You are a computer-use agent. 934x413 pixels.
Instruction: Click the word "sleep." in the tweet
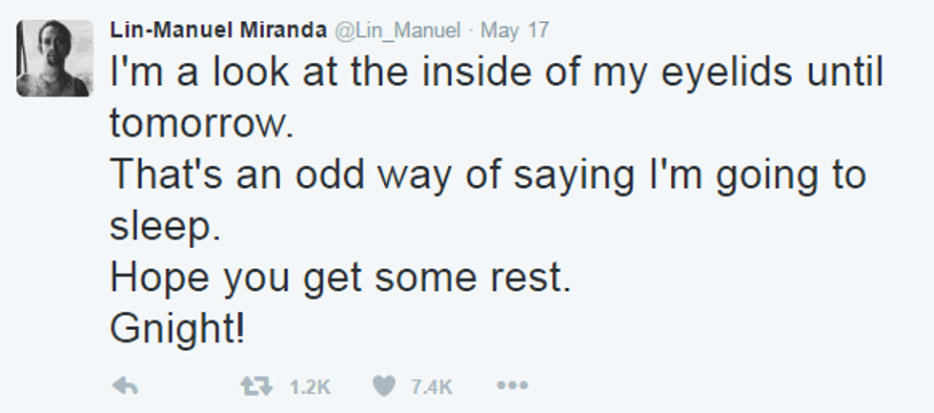tap(160, 227)
